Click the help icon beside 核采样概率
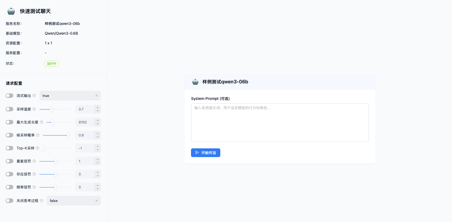The height and width of the screenshot is (222, 452). point(38,135)
